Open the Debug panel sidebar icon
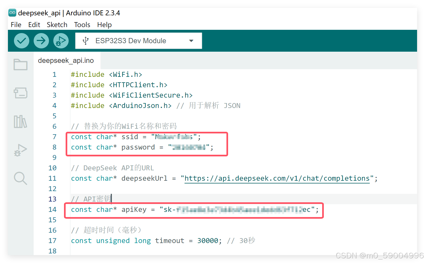The image size is (425, 263). point(21,150)
